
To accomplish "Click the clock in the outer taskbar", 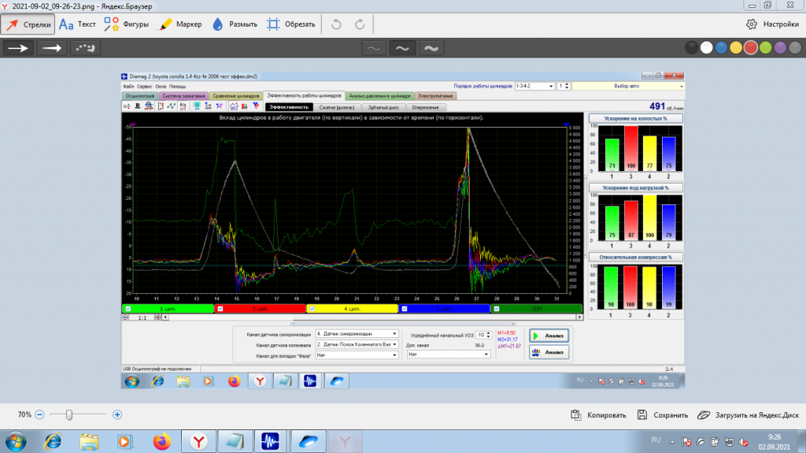I will point(774,442).
